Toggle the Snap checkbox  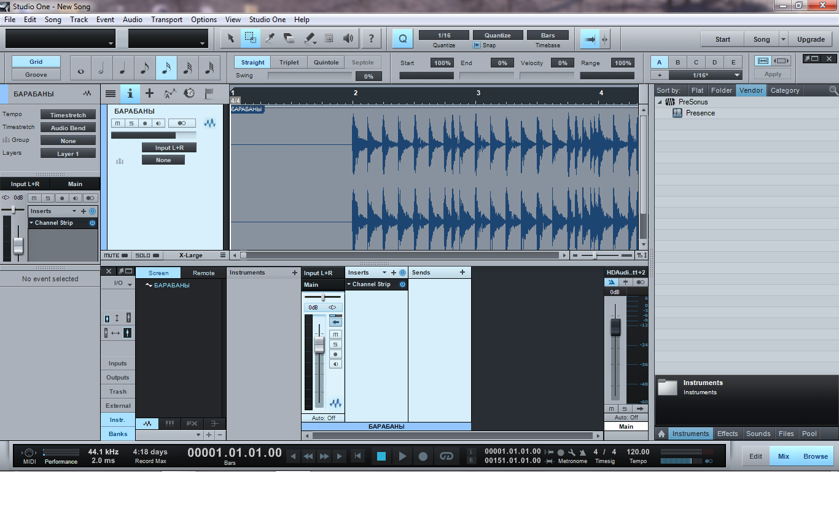tap(477, 45)
